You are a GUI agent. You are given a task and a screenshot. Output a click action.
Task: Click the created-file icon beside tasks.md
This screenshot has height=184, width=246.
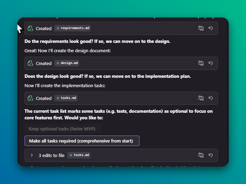[30, 98]
